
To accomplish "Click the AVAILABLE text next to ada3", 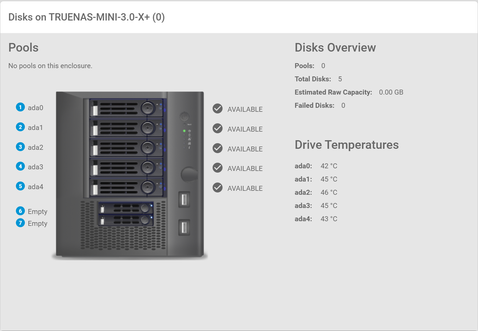I will pyautogui.click(x=245, y=169).
